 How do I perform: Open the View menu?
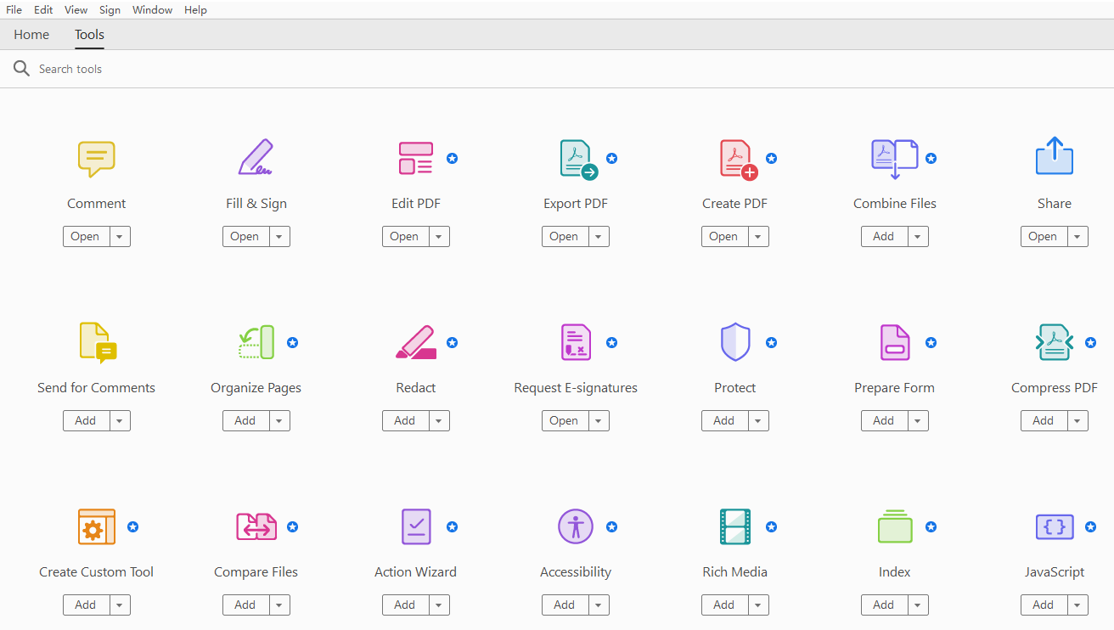pos(76,10)
